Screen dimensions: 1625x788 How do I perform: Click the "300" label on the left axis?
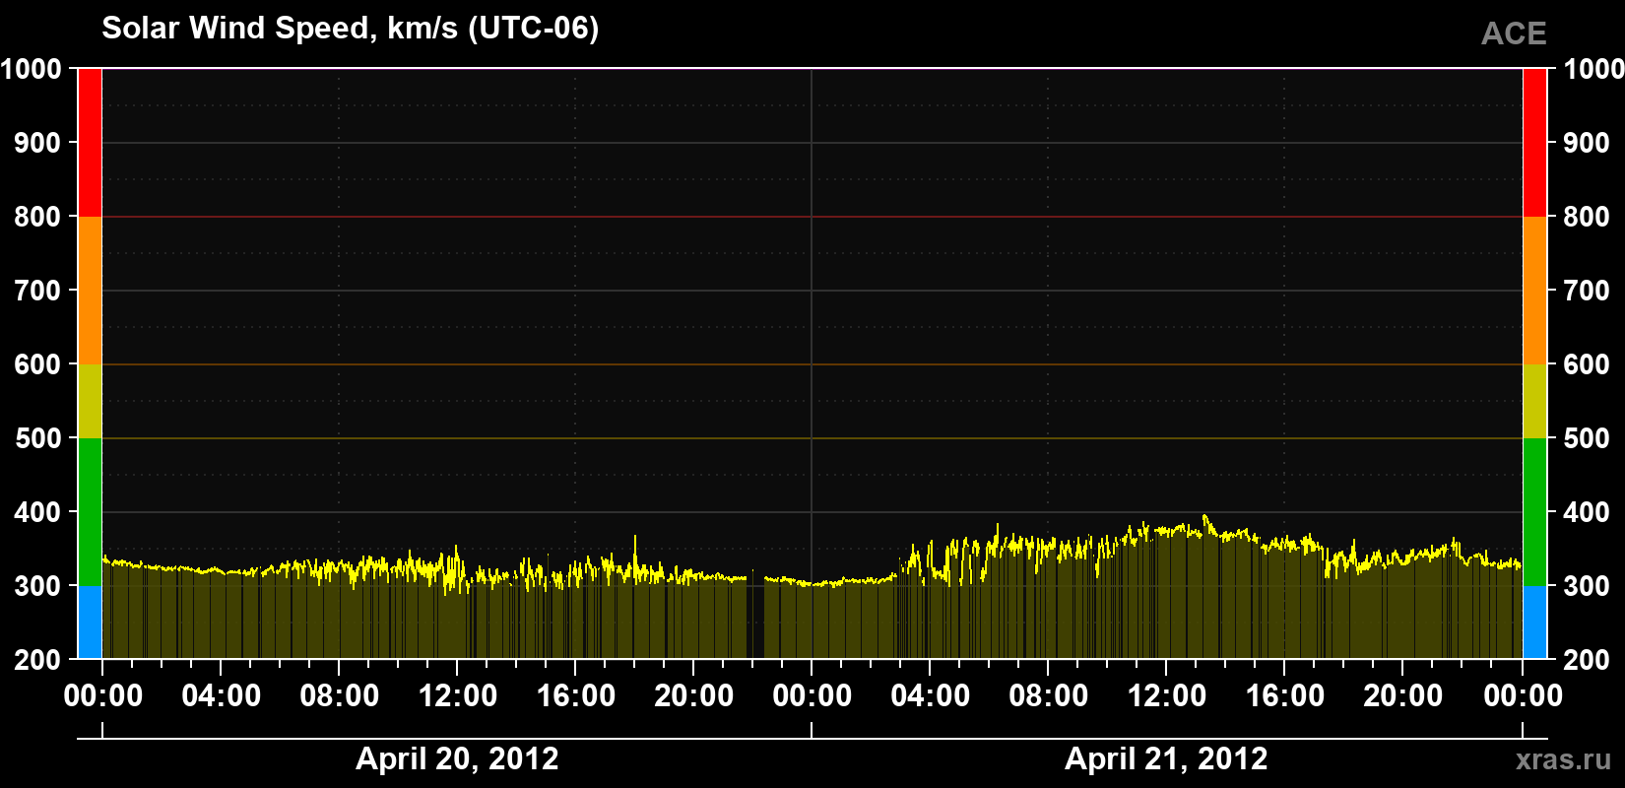point(38,586)
